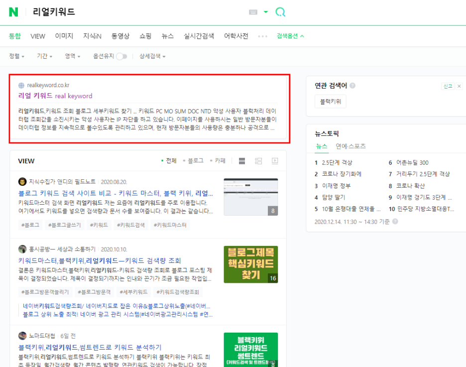466x367 pixels.
Task: Click the 연관 검색어 help icon
Action: (x=352, y=86)
